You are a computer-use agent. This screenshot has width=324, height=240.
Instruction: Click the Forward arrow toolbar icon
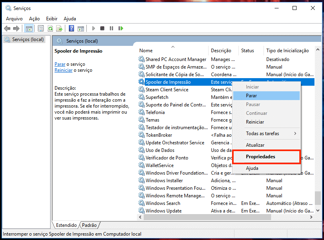click(16, 28)
